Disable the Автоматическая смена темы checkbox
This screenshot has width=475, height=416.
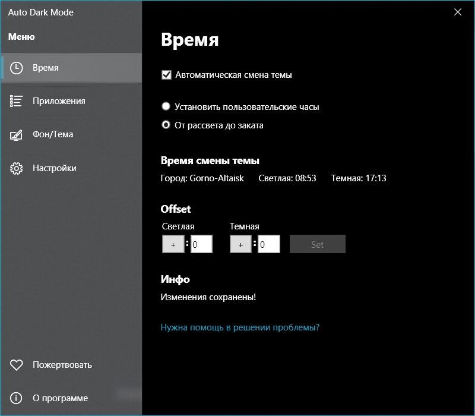(x=166, y=75)
